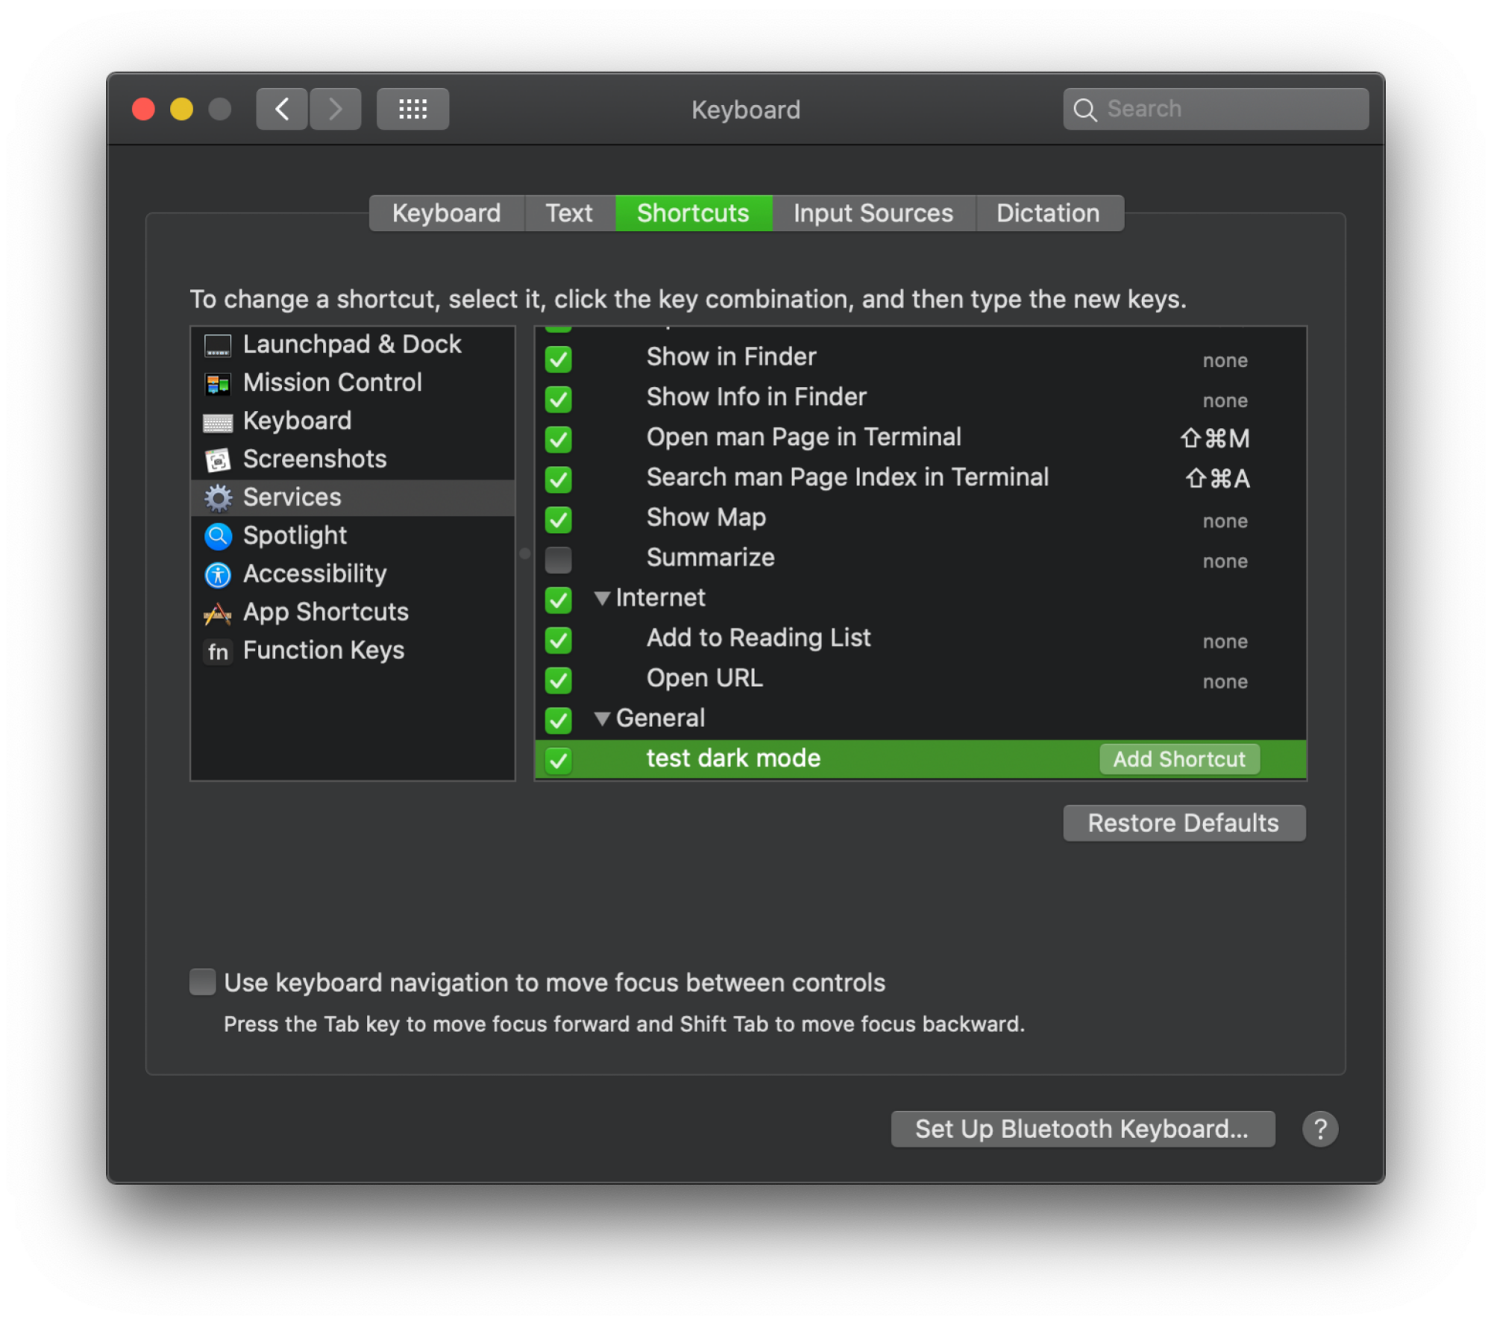This screenshot has height=1325, width=1491.
Task: Select Spotlight category
Action: click(353, 535)
